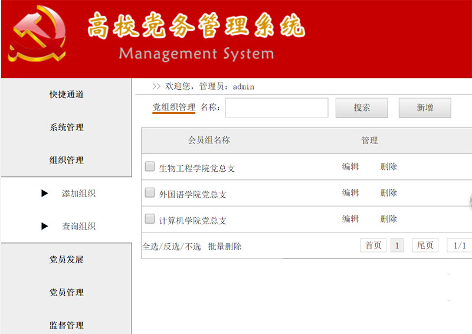Screen dimensions: 472x334
Task: Click the 搜索 button
Action: click(x=362, y=107)
